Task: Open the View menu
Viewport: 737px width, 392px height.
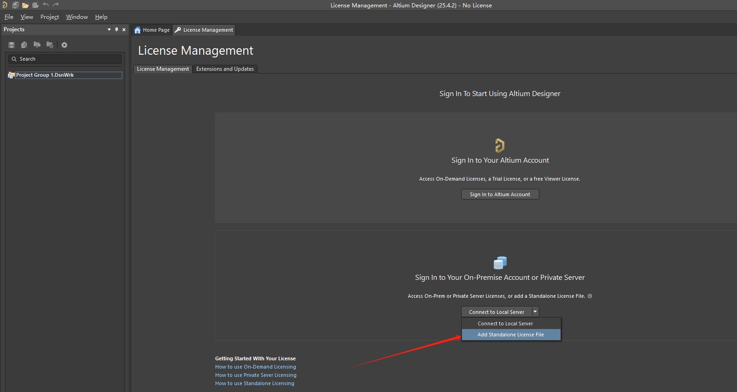Action: click(x=27, y=17)
